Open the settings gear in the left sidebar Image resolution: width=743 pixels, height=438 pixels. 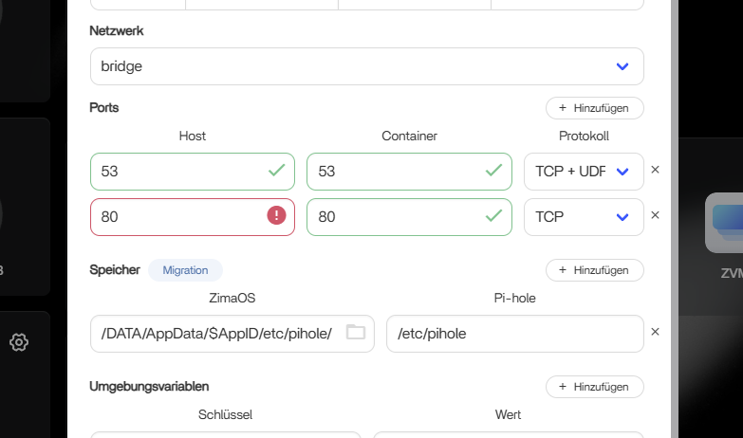pyautogui.click(x=18, y=342)
